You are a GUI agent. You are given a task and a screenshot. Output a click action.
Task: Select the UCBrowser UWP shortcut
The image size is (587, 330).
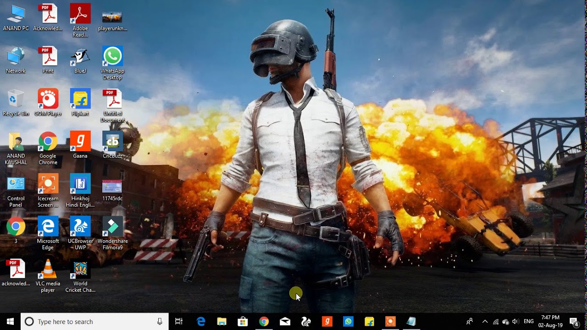click(80, 234)
